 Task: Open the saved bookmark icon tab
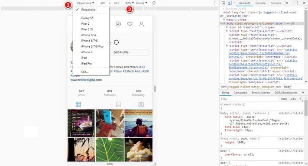pyautogui.click(x=118, y=104)
